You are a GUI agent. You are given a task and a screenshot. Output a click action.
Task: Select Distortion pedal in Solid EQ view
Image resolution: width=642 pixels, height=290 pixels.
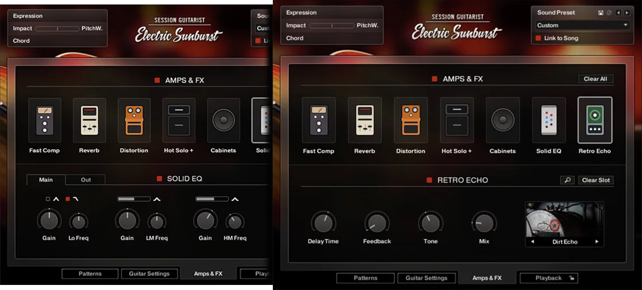[134, 121]
